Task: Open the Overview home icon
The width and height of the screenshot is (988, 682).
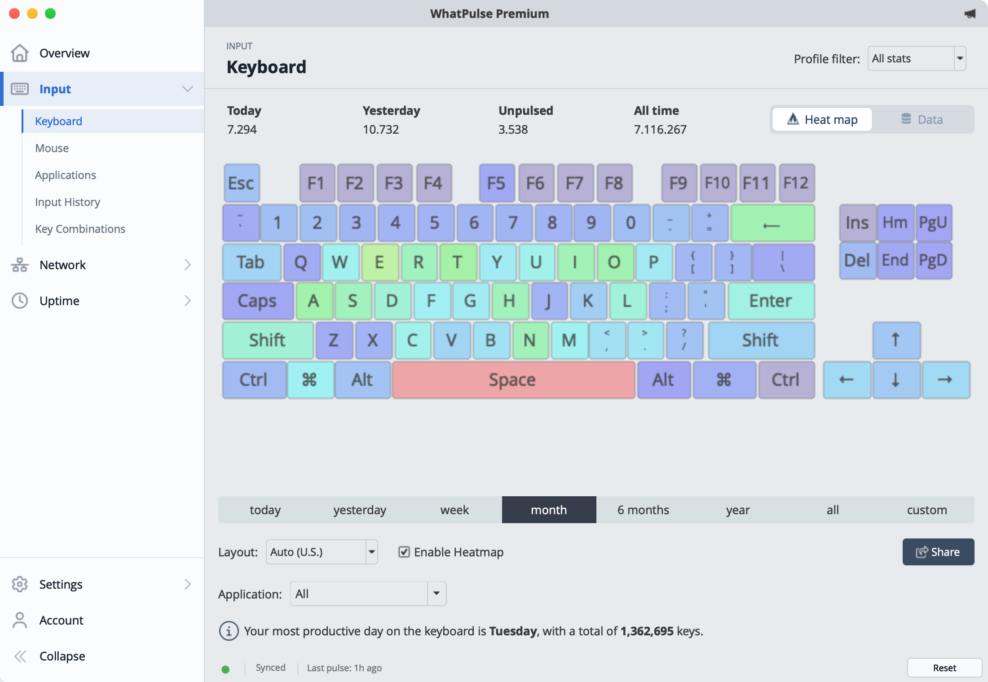Action: (20, 53)
